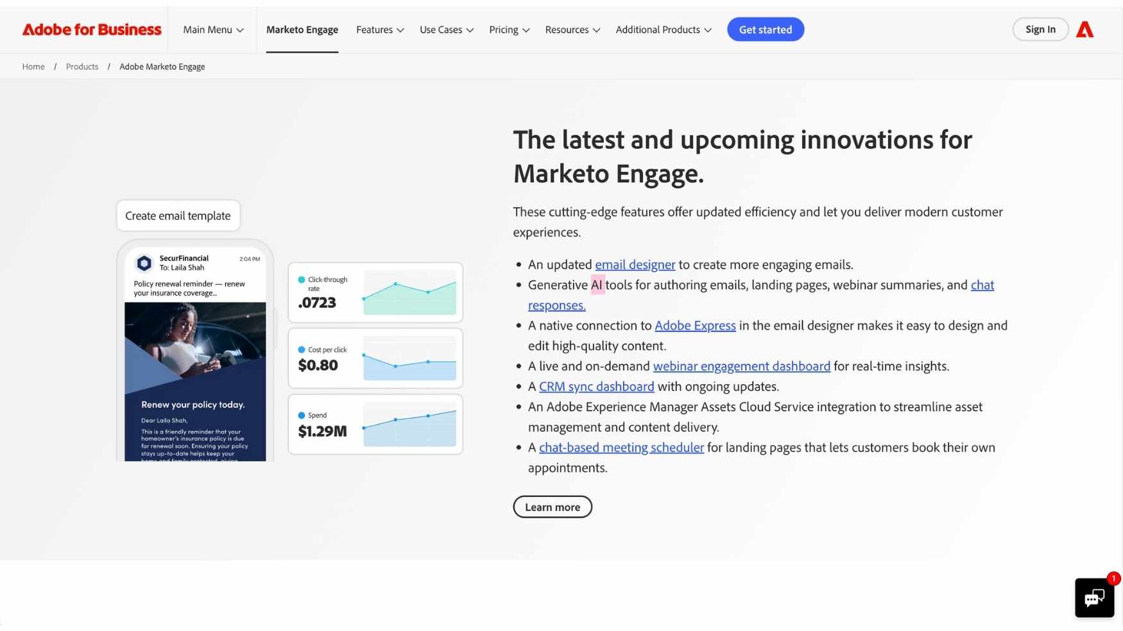Click the Sign In button
Viewport: 1123px width, 631px height.
pos(1040,29)
